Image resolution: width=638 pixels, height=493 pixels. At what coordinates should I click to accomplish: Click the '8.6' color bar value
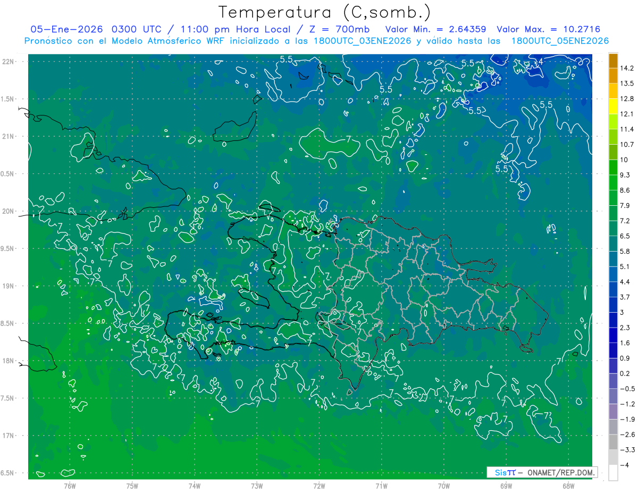[x=625, y=190]
